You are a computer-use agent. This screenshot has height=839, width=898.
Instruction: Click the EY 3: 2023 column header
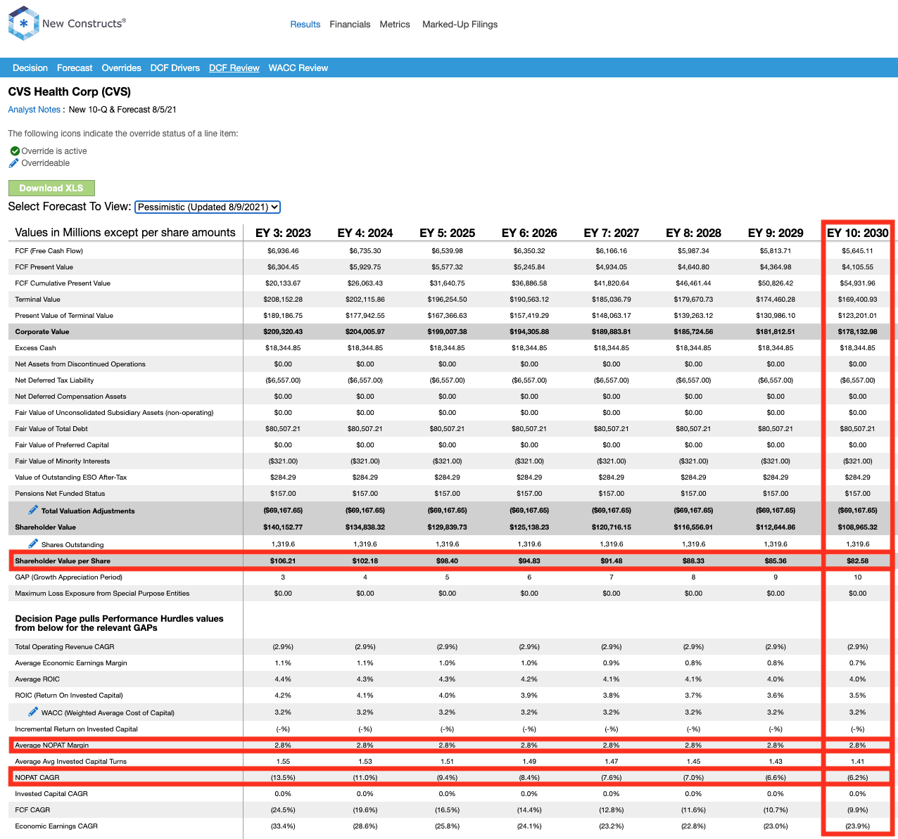[x=283, y=233]
